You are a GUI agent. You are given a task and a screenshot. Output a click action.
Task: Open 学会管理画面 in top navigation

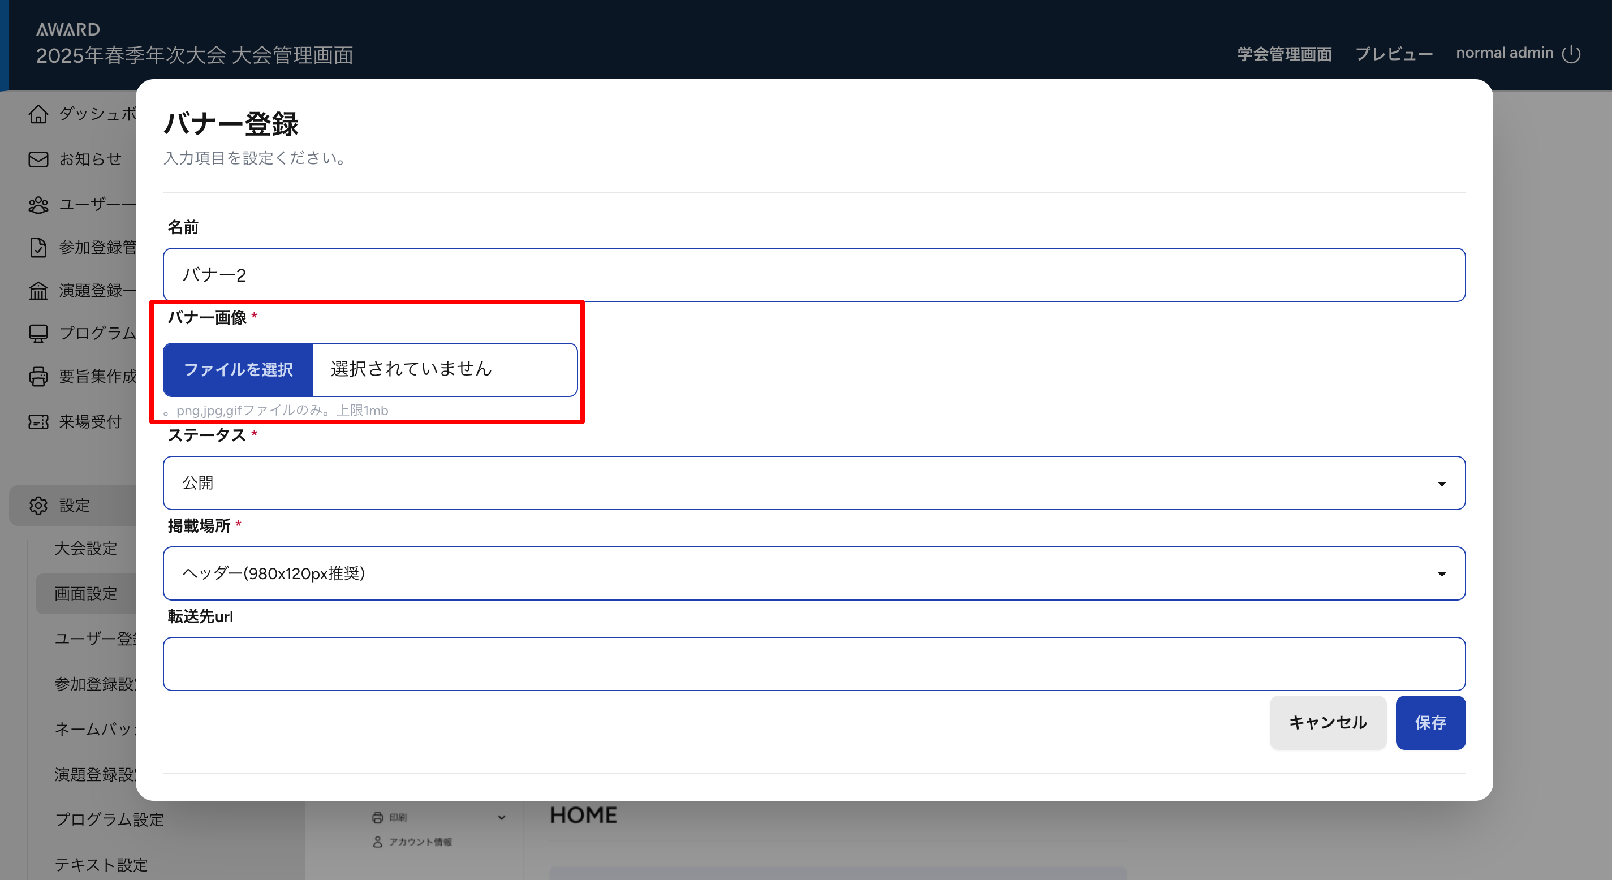click(x=1284, y=54)
